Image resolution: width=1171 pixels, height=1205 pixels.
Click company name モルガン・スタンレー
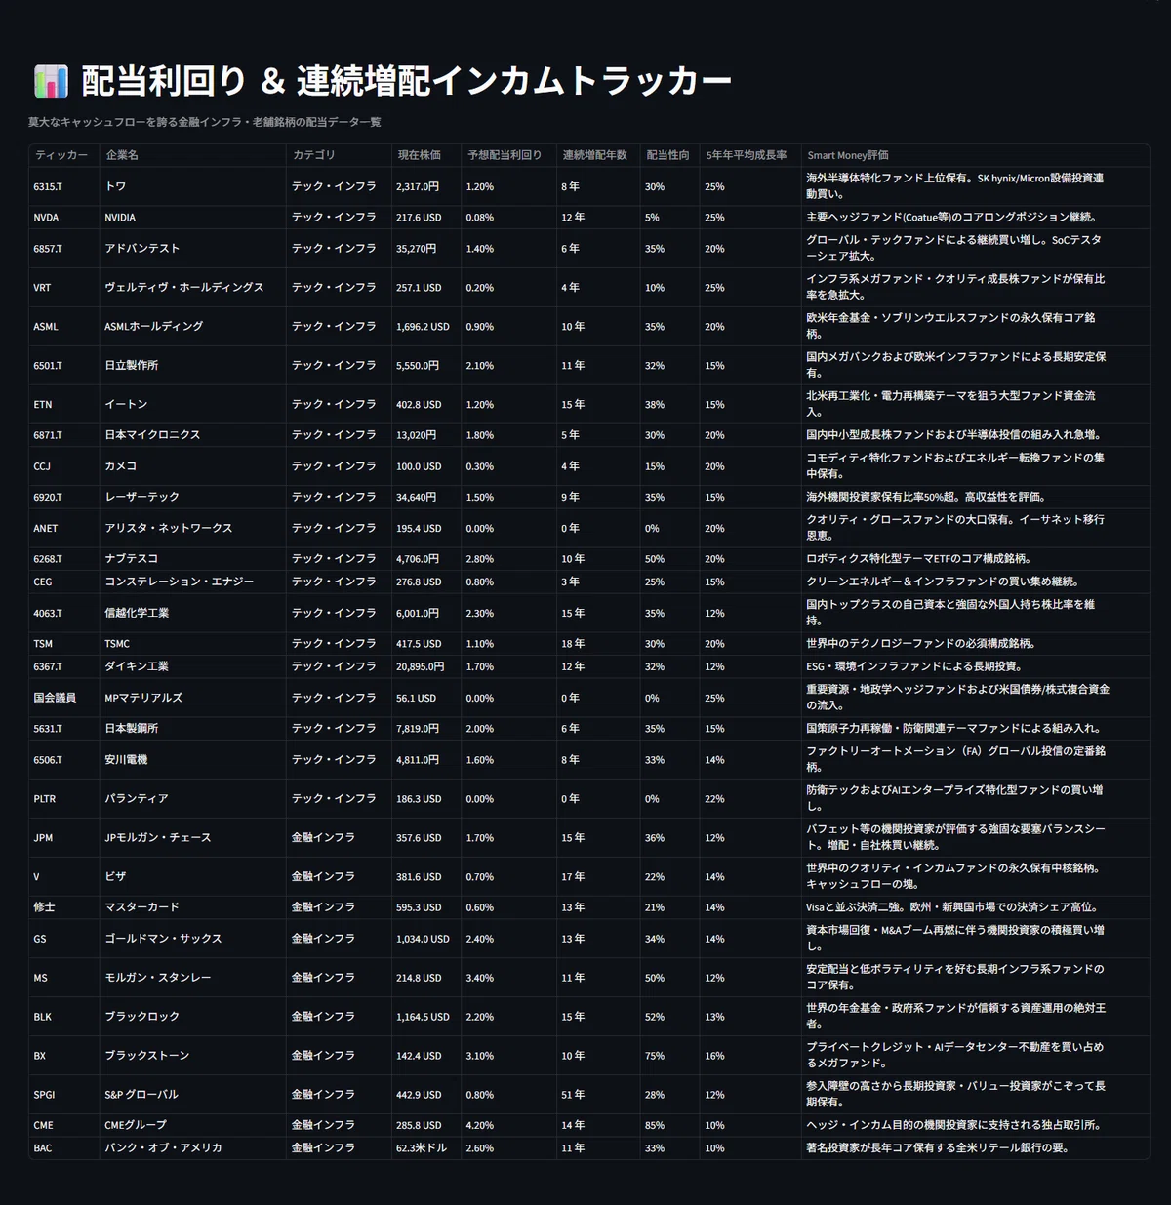(193, 978)
